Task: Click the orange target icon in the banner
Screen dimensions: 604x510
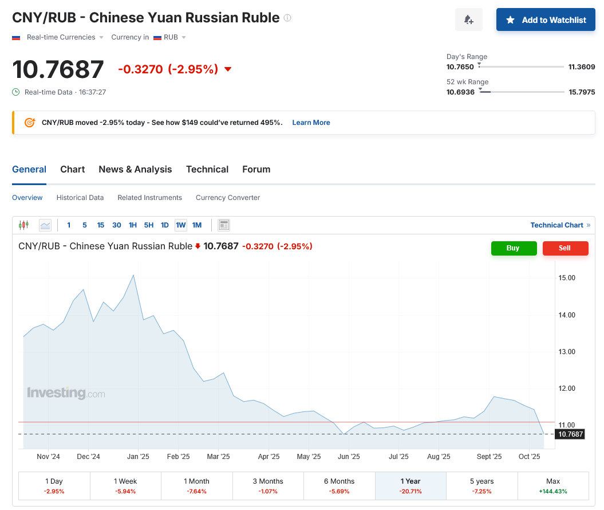Action: (30, 123)
